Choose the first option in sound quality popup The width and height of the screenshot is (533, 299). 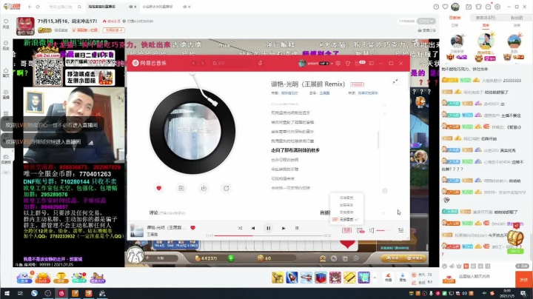(346, 198)
